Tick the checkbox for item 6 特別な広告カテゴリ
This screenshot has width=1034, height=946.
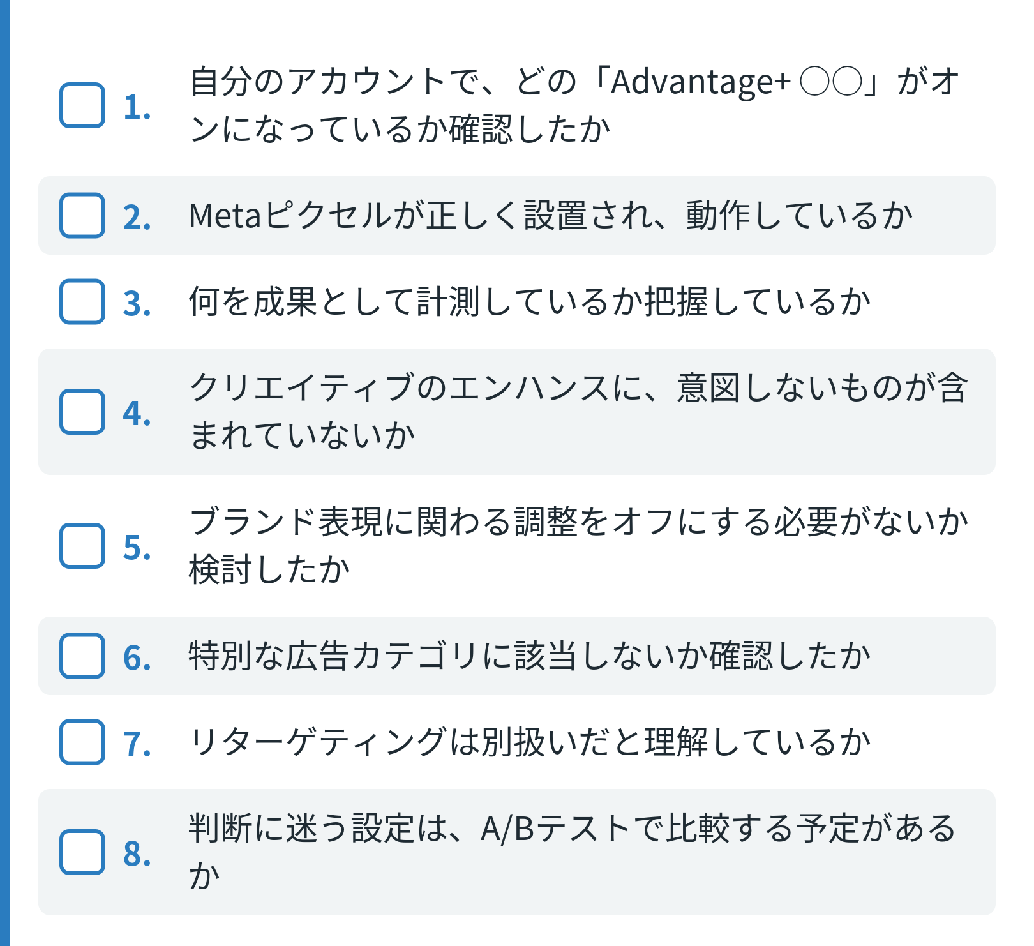82,656
